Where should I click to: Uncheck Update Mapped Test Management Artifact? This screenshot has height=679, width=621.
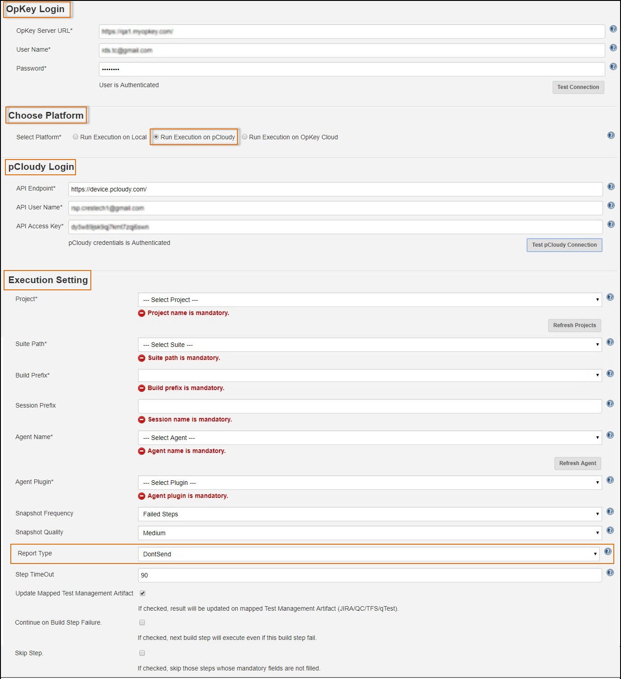coord(143,594)
